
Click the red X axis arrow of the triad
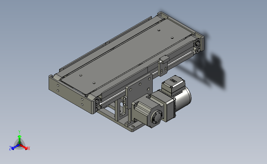24,147
